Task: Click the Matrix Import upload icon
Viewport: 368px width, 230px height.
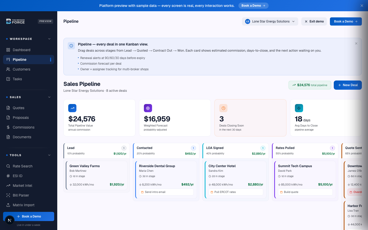Action: 8,205
